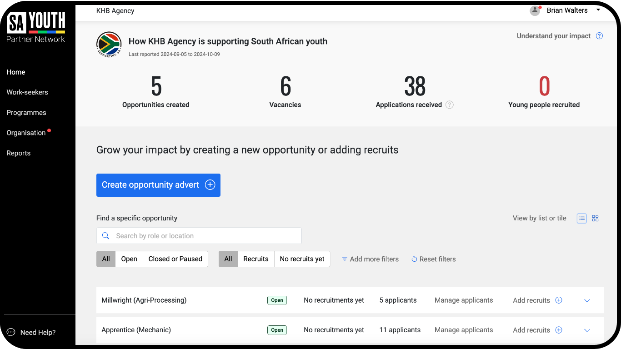Open the user avatar icon
Screen dimensions: 621x349
535,10
